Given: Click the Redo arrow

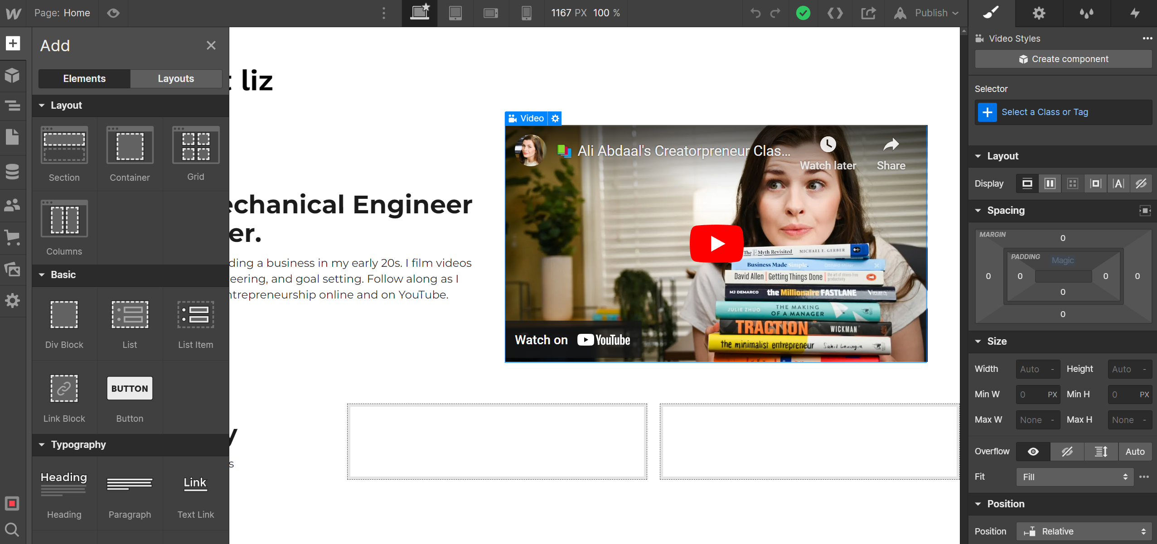Looking at the screenshot, I should pos(775,13).
